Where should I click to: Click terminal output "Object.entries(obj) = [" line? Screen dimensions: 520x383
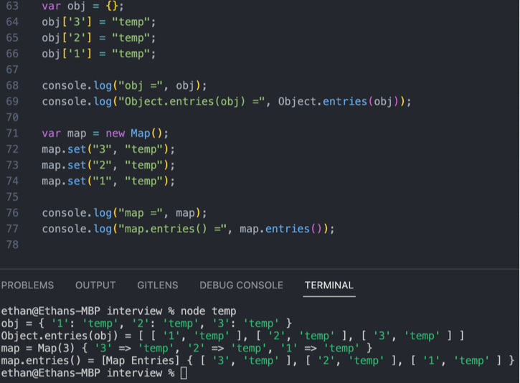pyautogui.click(x=232, y=336)
